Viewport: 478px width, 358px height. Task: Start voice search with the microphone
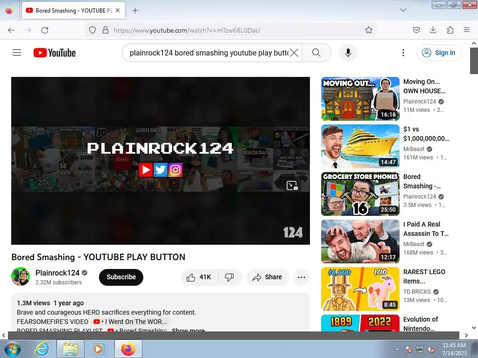click(348, 53)
